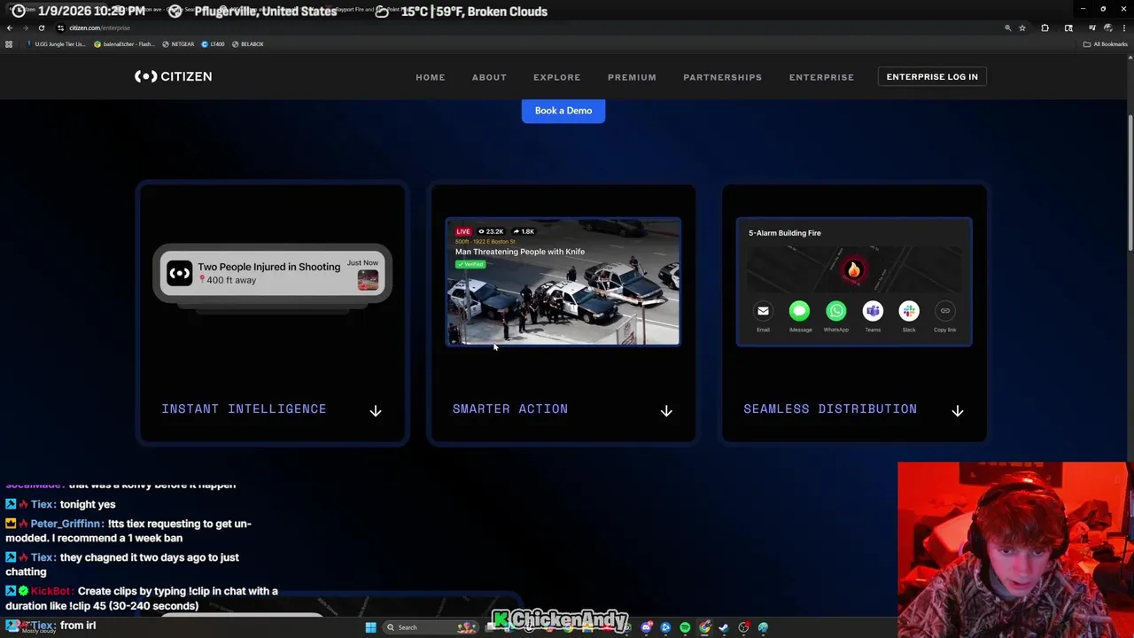Screen dimensions: 1134x638
Task: Open the bookmarks apps grid icon
Action: pyautogui.click(x=9, y=44)
